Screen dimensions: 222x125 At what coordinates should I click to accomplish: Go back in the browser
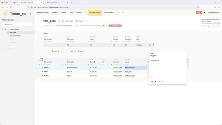pyautogui.click(x=3, y=7)
